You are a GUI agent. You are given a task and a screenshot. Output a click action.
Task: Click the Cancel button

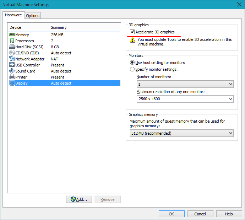click(200, 214)
